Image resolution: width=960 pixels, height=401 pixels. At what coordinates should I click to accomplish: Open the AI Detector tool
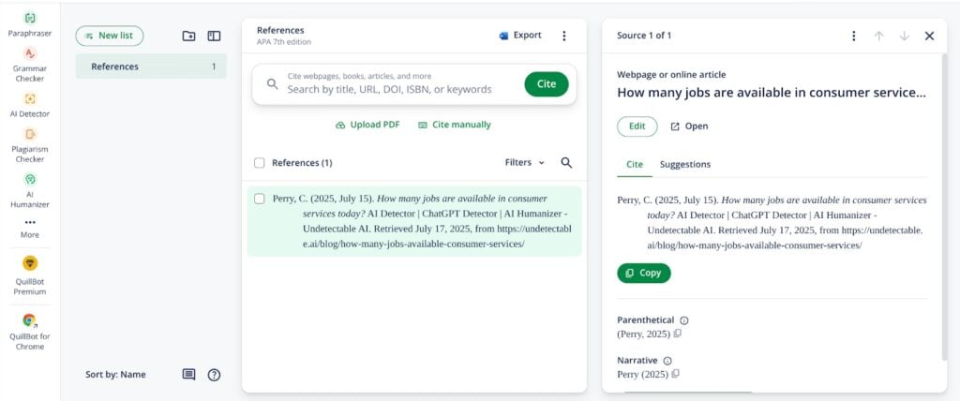(29, 105)
